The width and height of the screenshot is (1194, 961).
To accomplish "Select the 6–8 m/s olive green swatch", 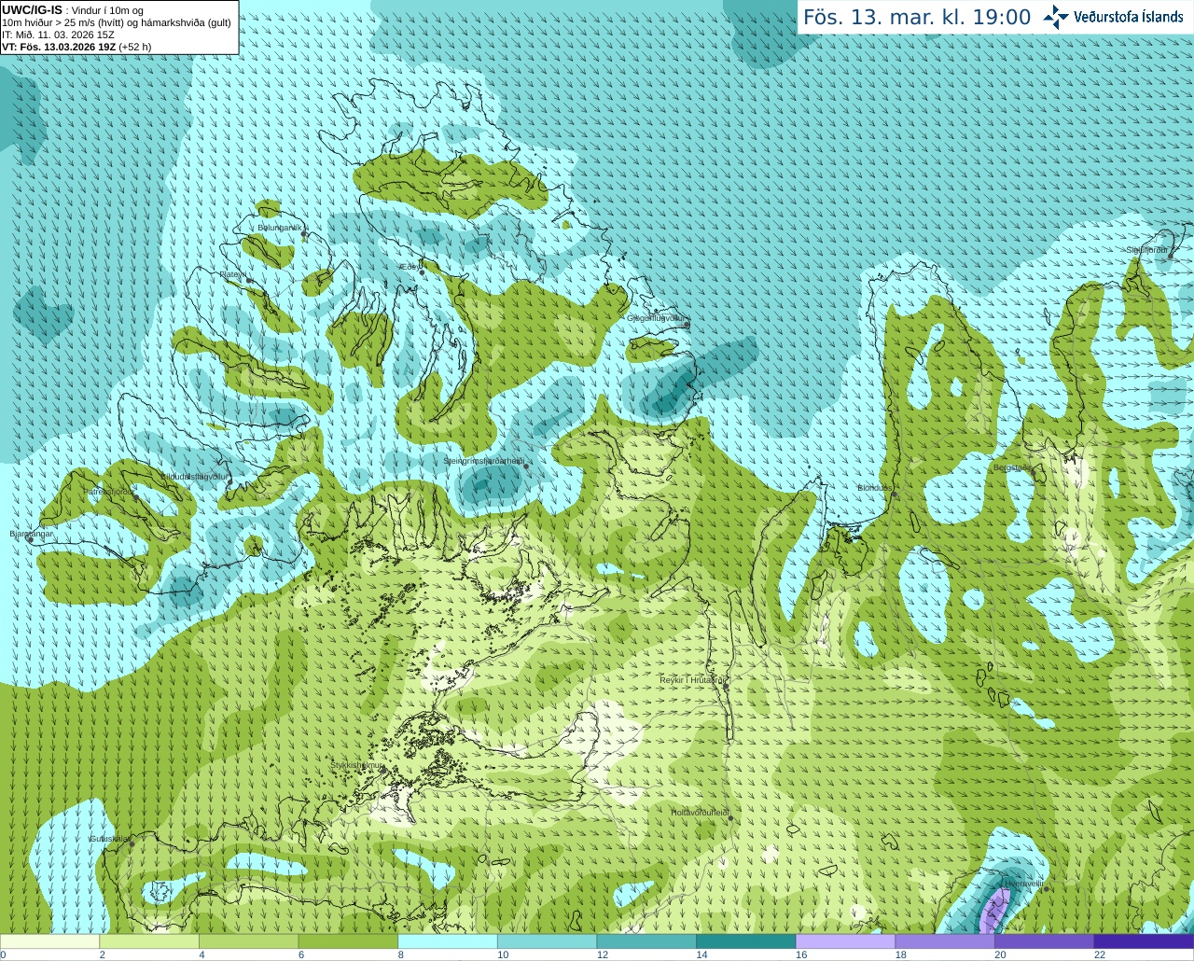I will (348, 941).
